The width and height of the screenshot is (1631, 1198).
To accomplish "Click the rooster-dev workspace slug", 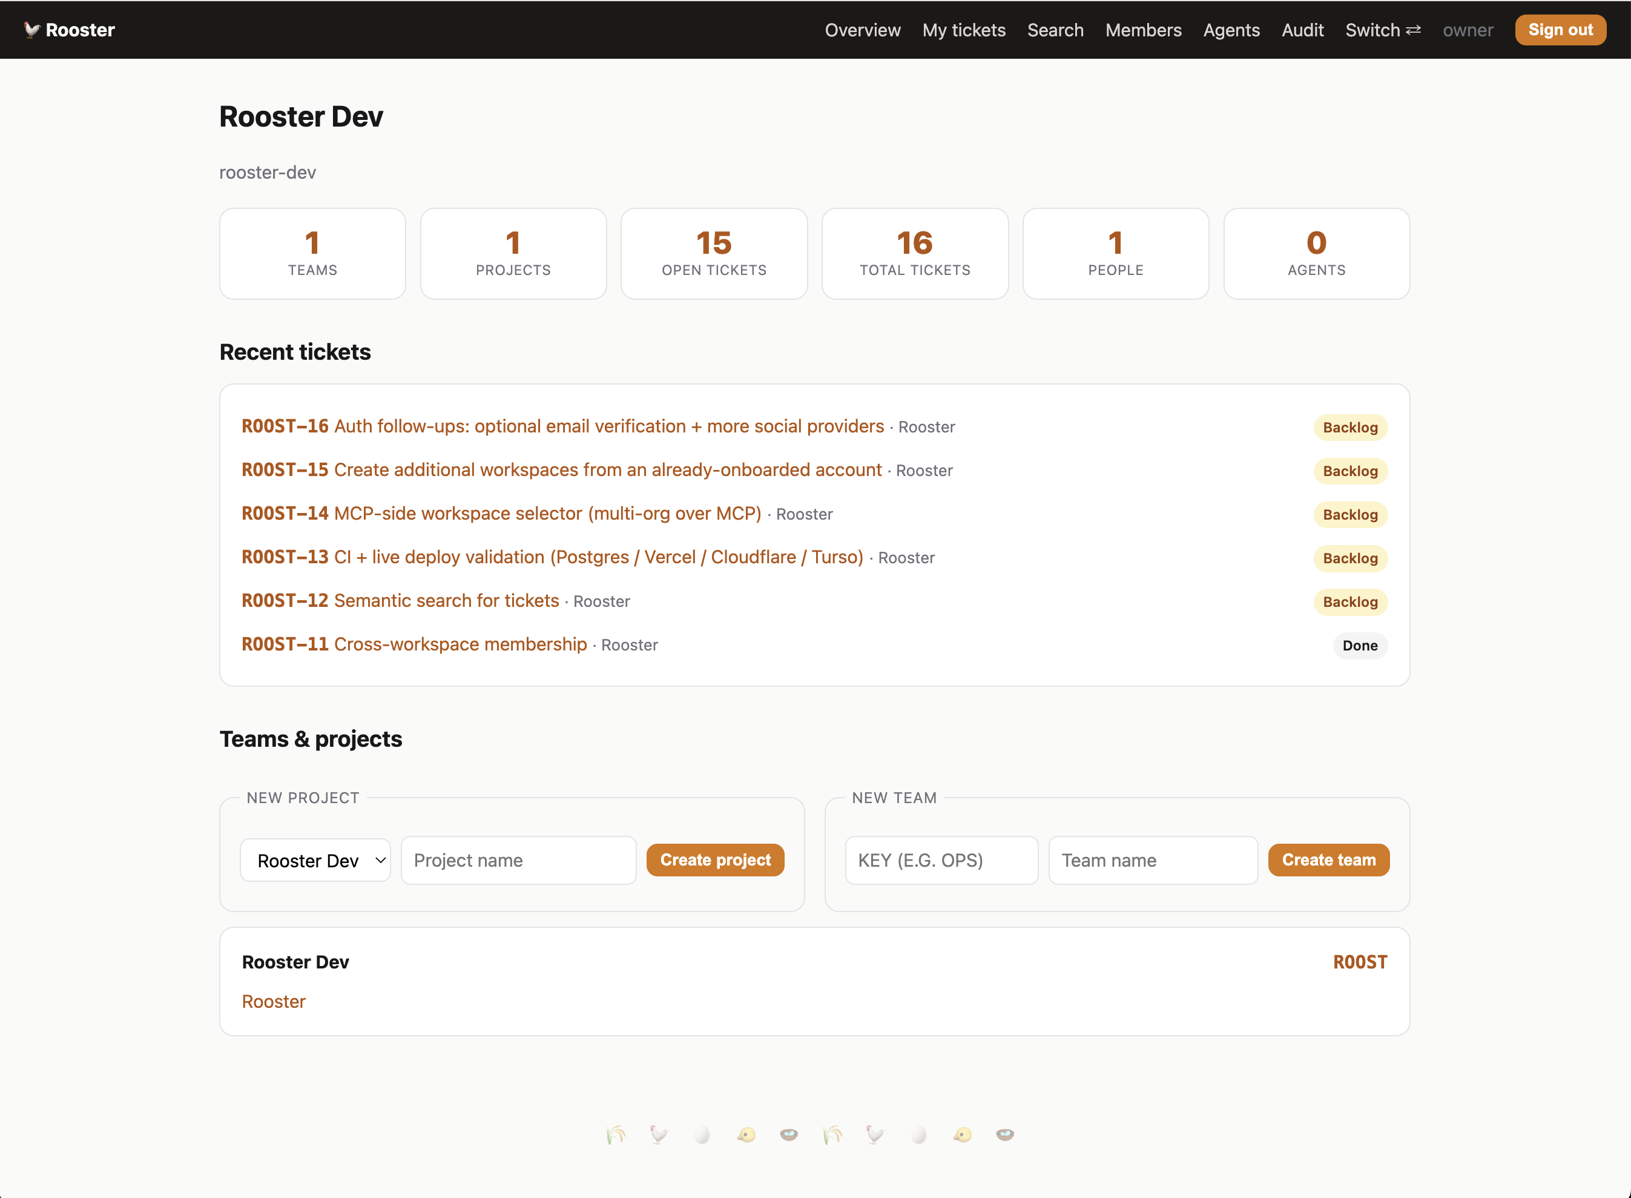I will [268, 173].
